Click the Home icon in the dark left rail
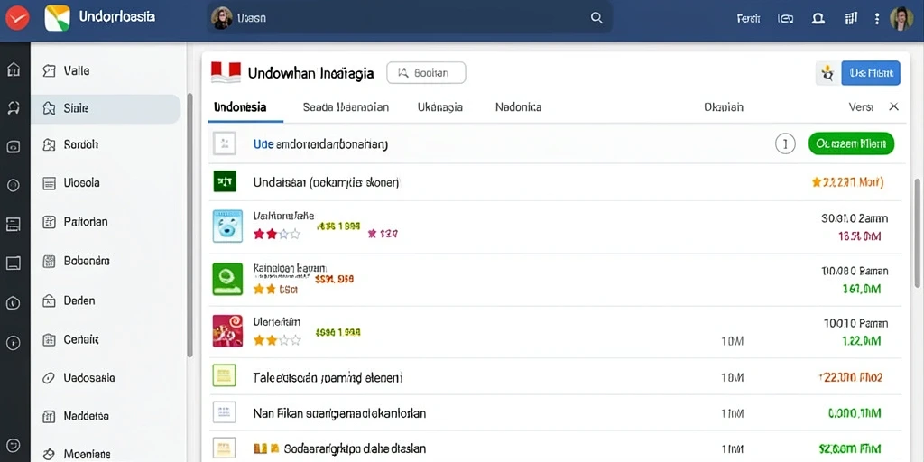The height and width of the screenshot is (462, 924). coord(14,70)
